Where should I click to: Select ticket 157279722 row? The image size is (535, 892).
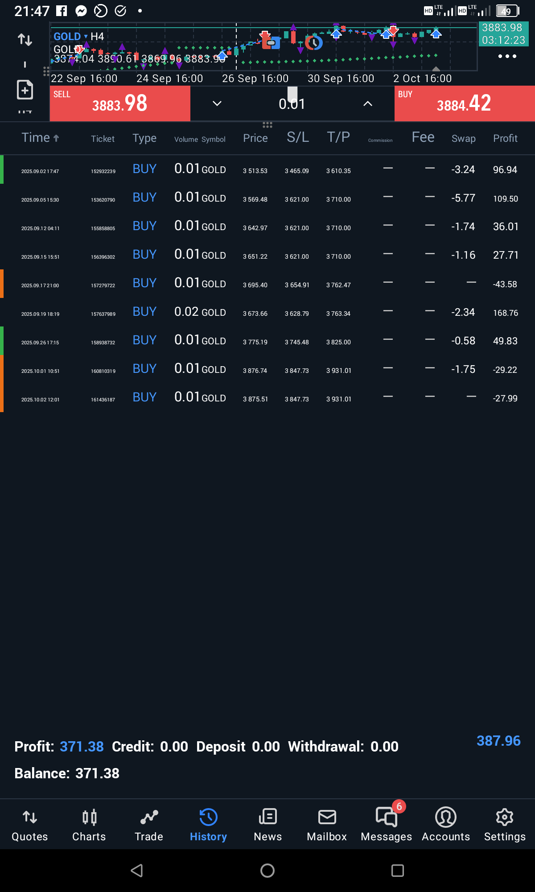point(267,284)
